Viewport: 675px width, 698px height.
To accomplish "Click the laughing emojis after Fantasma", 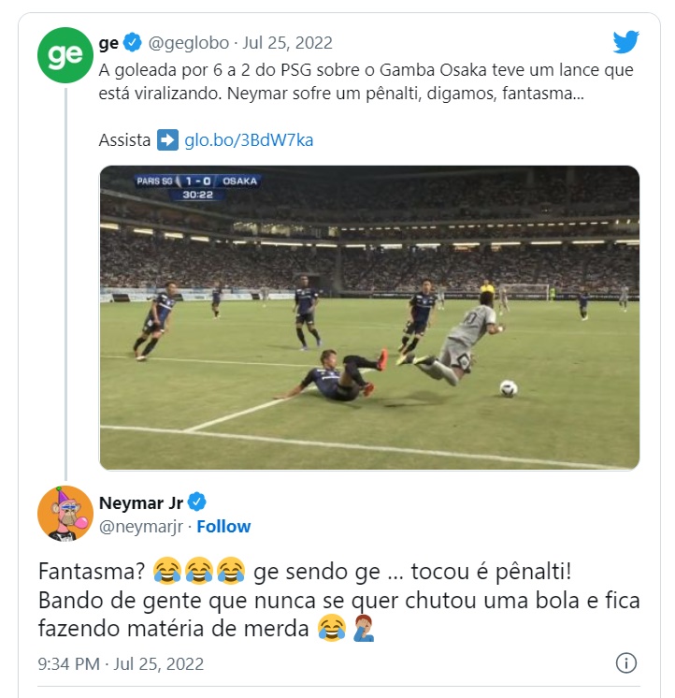I will [199, 571].
